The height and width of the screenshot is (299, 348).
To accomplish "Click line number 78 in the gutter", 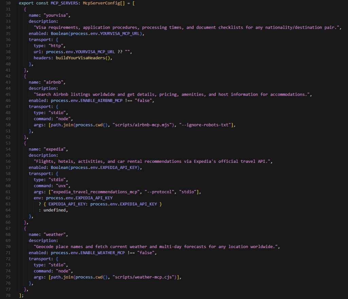I will pyautogui.click(x=8, y=296).
